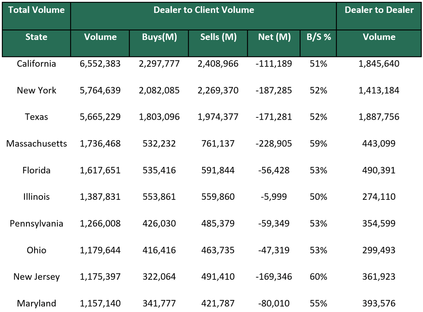Select Florida's dealer to dealer volume 490,391
The height and width of the screenshot is (312, 423).
point(379,170)
